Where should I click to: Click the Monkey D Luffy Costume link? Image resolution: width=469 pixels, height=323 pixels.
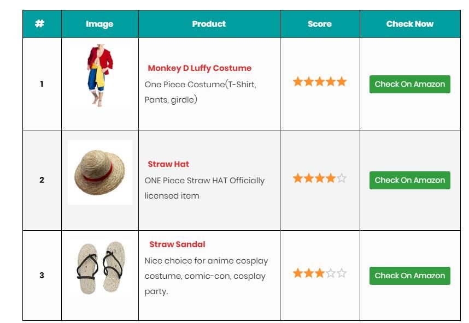pyautogui.click(x=200, y=68)
